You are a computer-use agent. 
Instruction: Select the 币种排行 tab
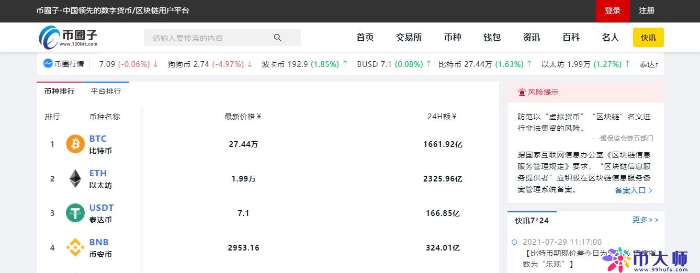[x=59, y=91]
